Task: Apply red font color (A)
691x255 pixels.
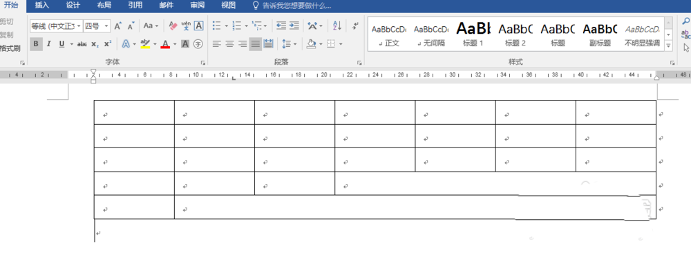Action: [166, 44]
